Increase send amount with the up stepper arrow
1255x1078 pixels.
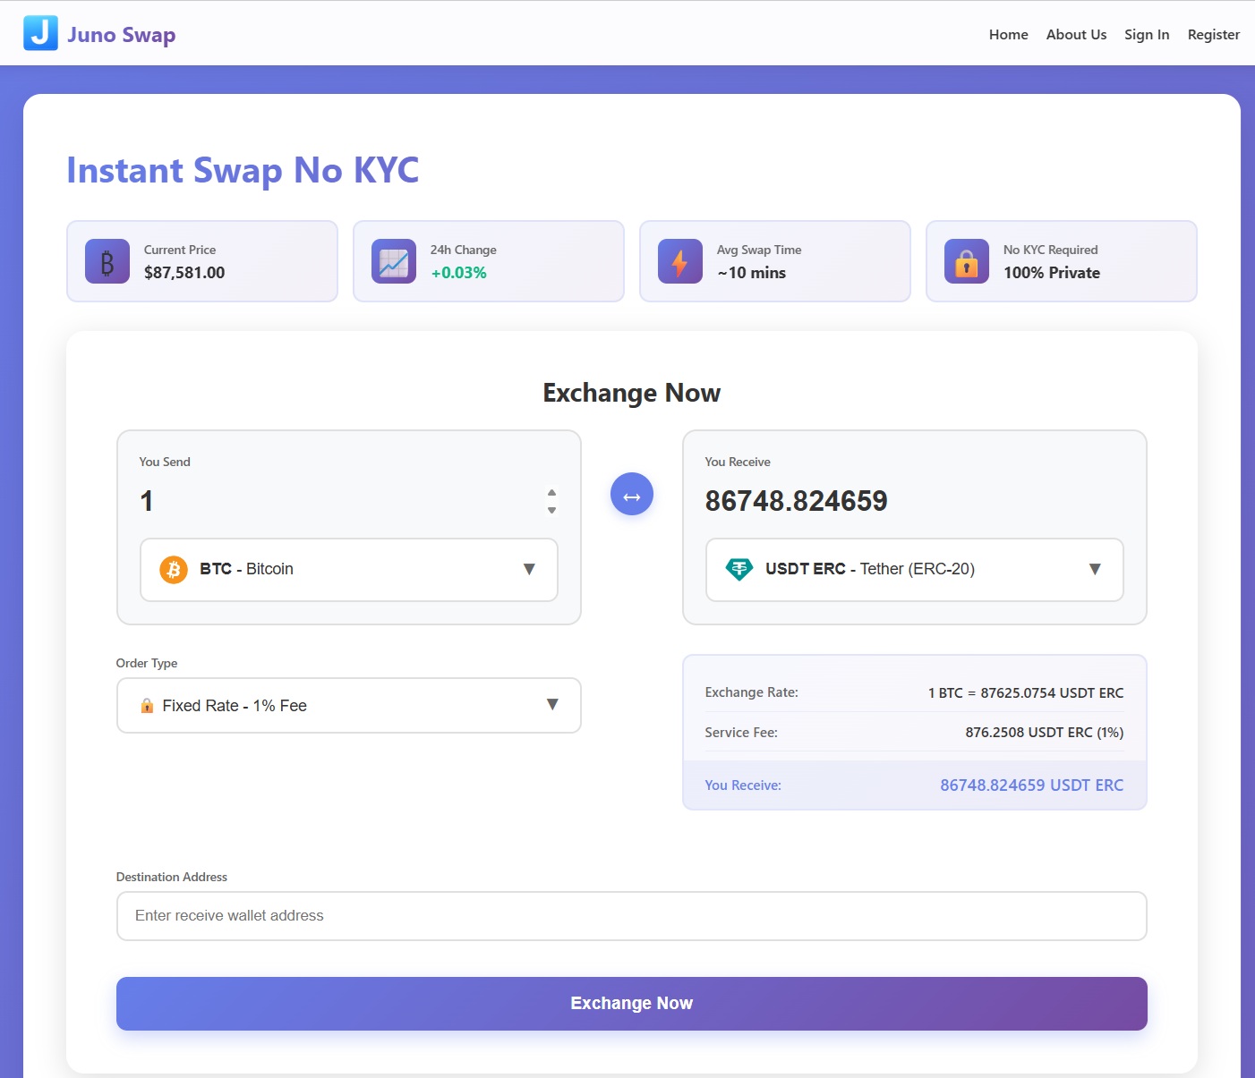pyautogui.click(x=551, y=492)
